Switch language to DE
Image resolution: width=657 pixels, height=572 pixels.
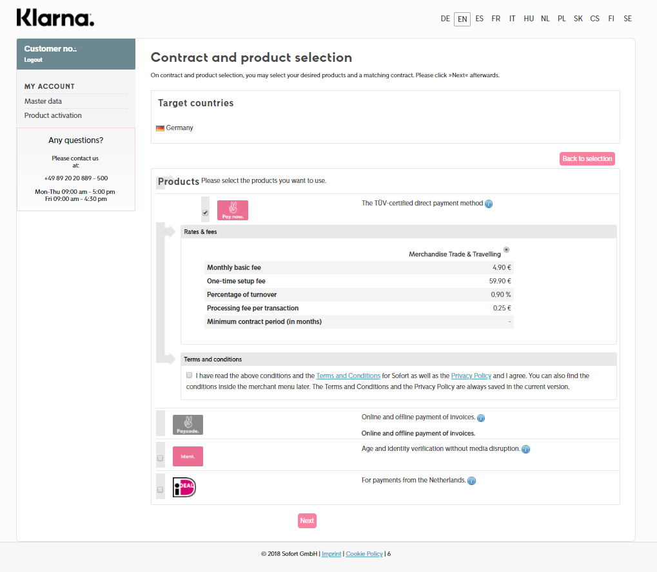pyautogui.click(x=445, y=19)
